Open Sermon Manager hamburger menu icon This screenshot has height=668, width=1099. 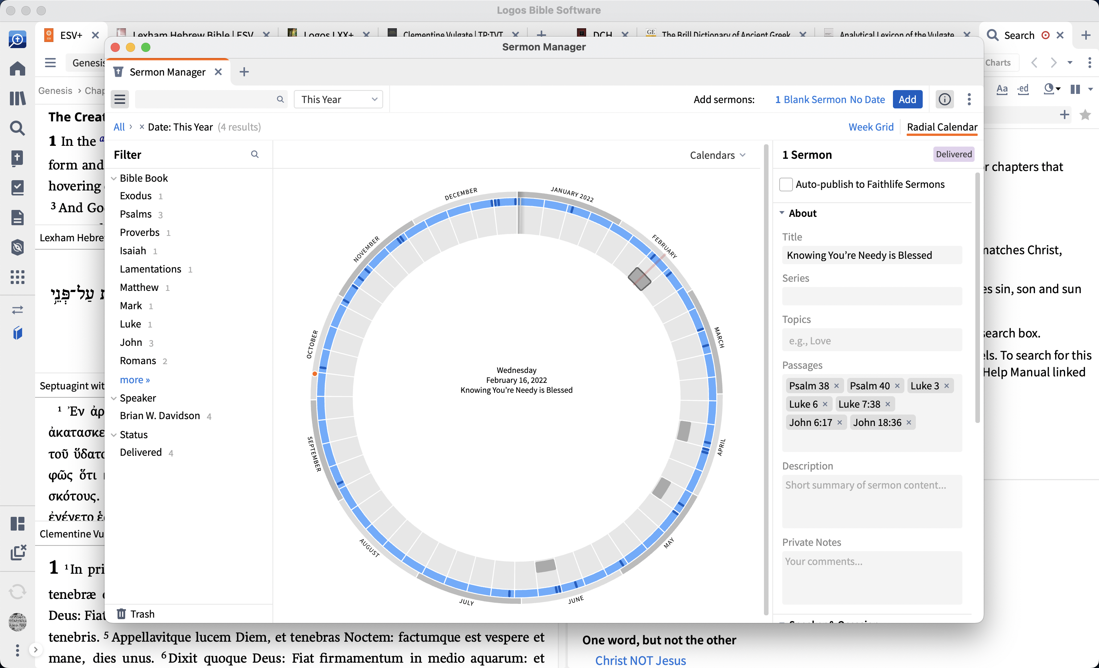[x=119, y=99]
